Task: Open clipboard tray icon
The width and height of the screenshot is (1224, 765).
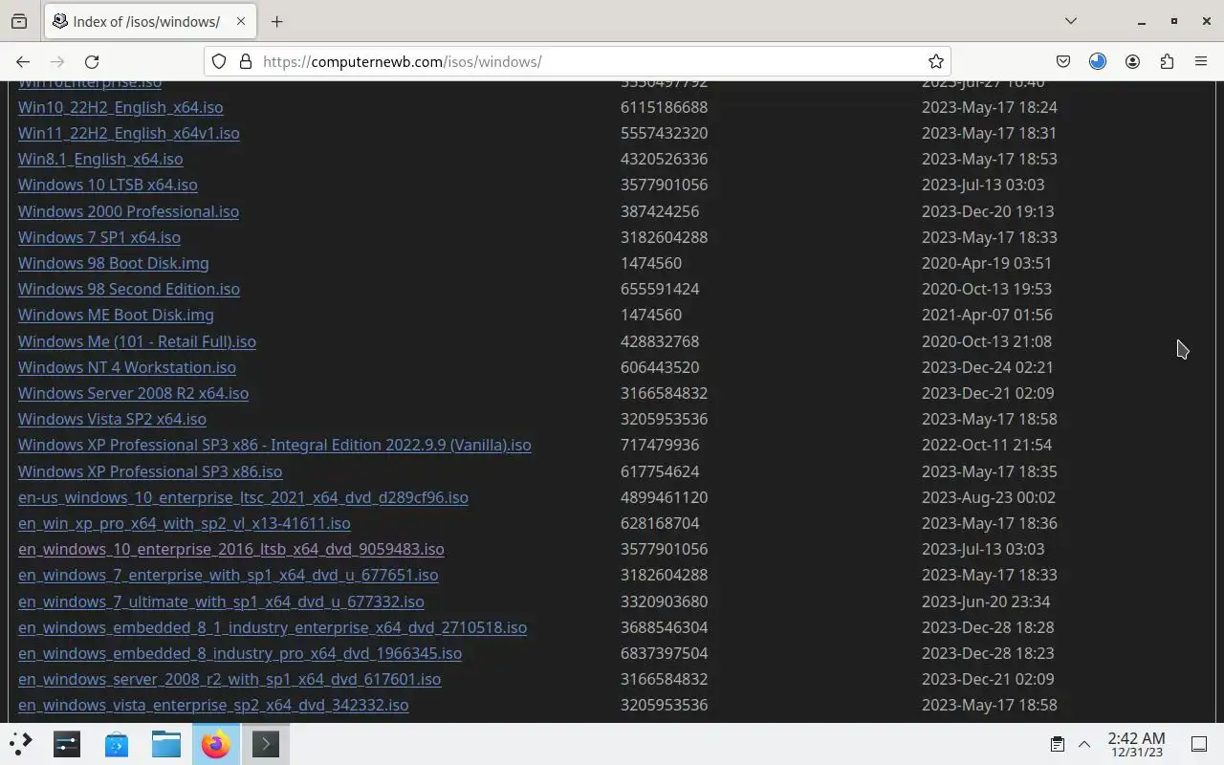Action: (1058, 744)
